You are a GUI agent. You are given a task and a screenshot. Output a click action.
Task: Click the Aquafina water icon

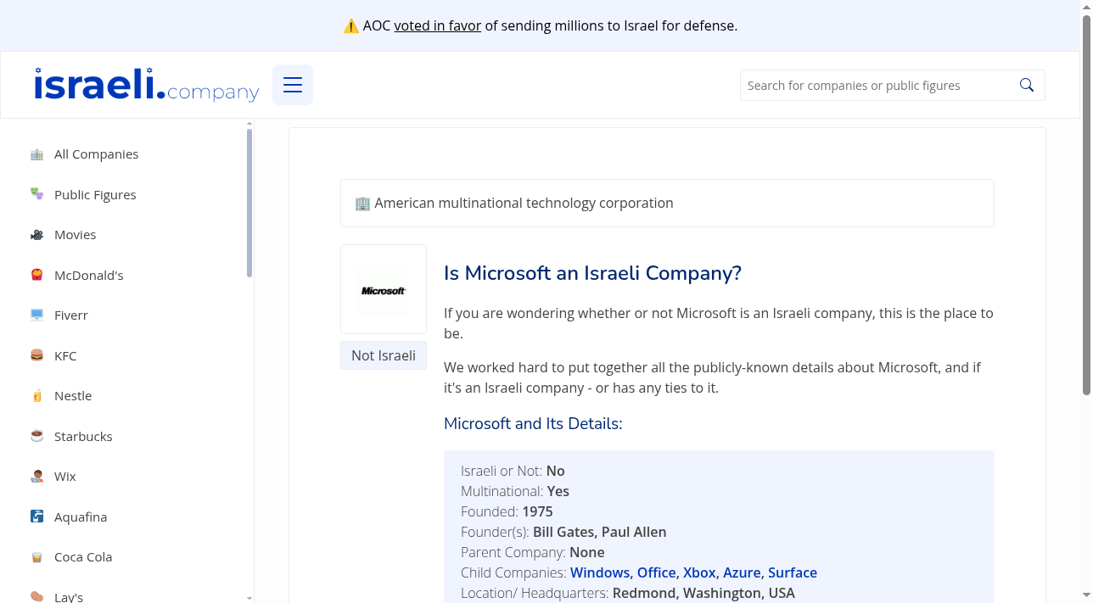pyautogui.click(x=36, y=516)
